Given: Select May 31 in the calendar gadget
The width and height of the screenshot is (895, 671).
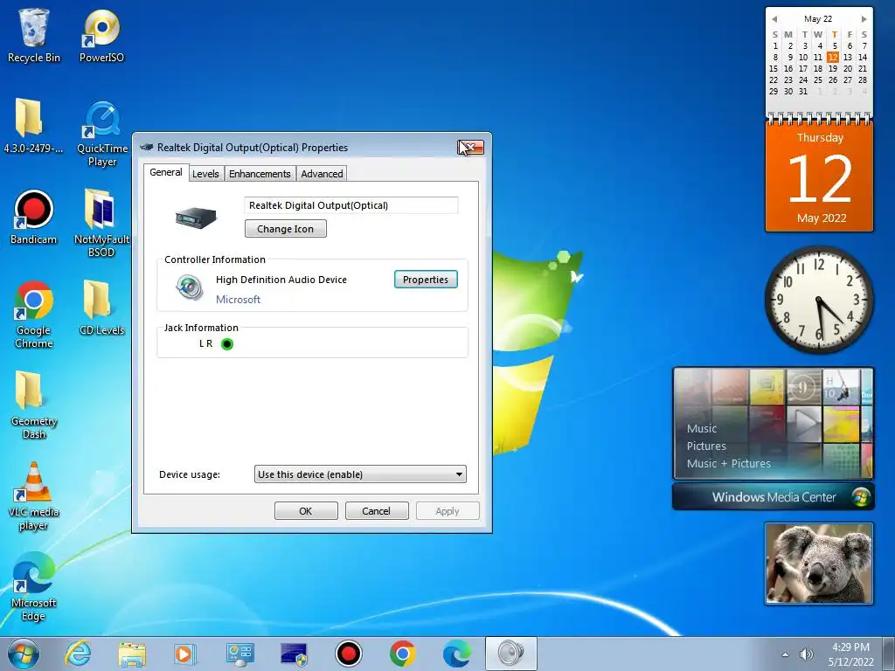Looking at the screenshot, I should [803, 91].
